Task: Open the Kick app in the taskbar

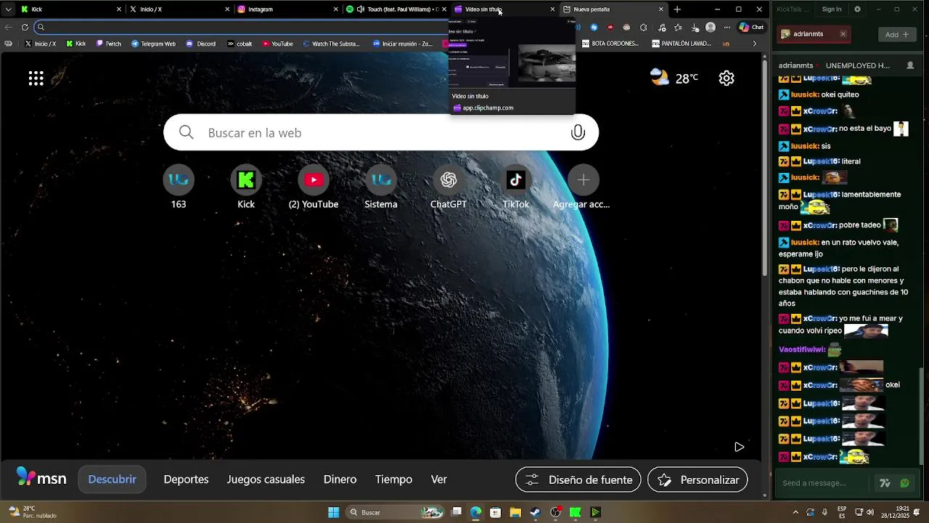Action: (x=576, y=512)
